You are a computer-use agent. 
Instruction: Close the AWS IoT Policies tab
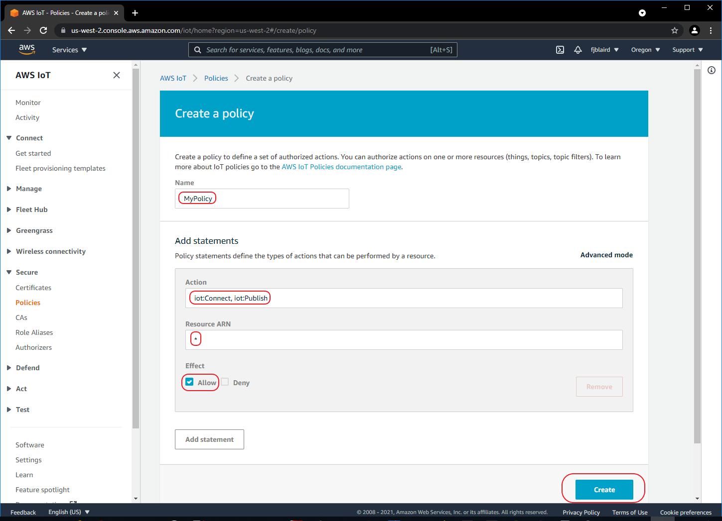point(116,13)
